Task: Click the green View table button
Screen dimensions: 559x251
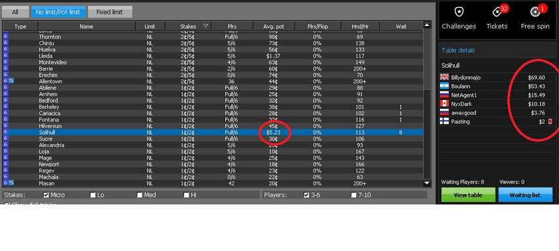Action: point(468,195)
